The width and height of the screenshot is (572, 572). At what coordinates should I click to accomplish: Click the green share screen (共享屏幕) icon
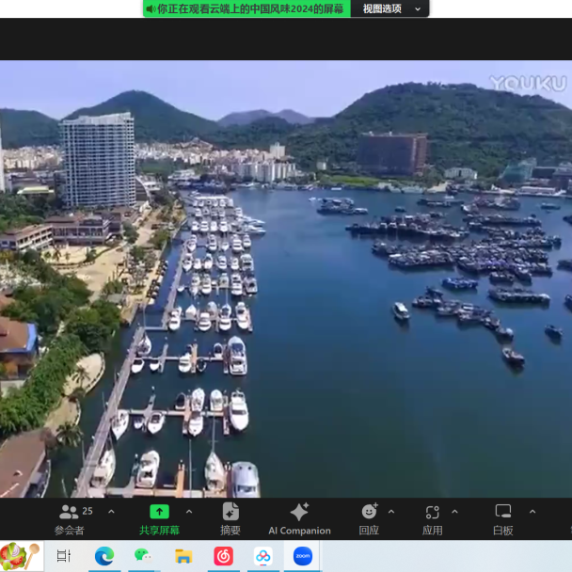[x=160, y=512]
